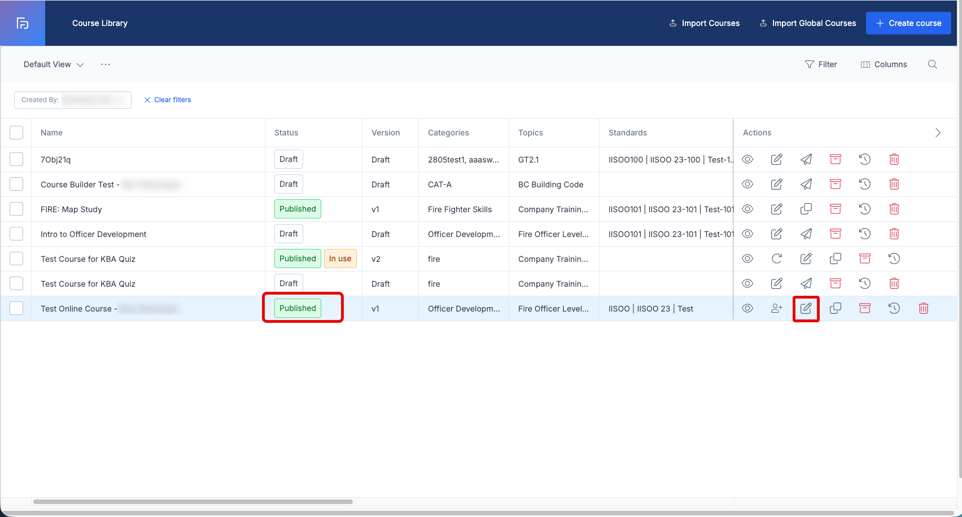The image size is (962, 517).
Task: Delete the 7Obj21q course
Action: [x=894, y=159]
